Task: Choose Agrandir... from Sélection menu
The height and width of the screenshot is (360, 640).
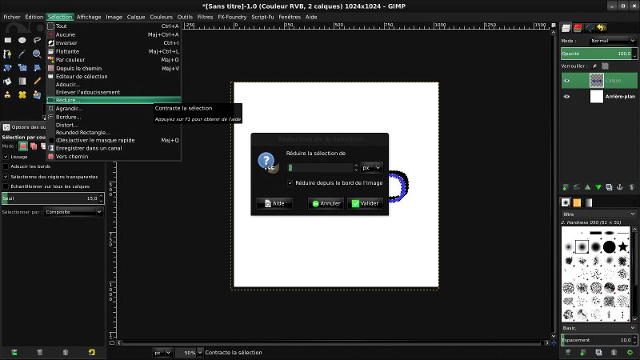Action: (114, 109)
